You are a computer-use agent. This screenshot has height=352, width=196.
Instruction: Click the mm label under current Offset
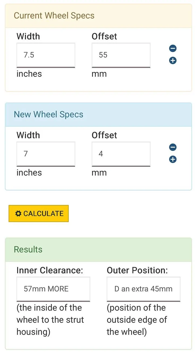tap(99, 74)
